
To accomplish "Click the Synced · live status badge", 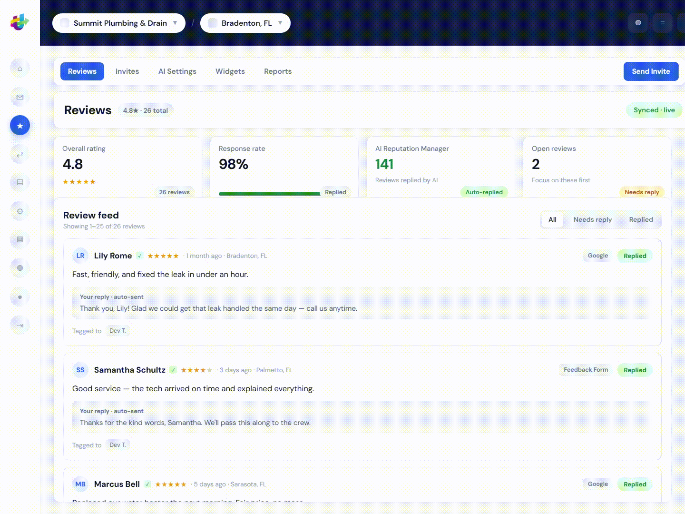I will tap(654, 110).
